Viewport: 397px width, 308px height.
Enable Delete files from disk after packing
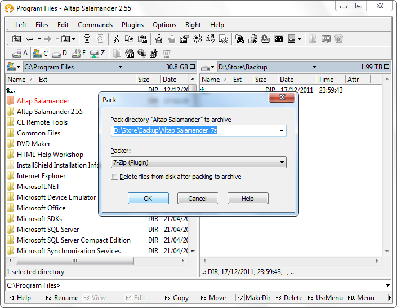(115, 177)
